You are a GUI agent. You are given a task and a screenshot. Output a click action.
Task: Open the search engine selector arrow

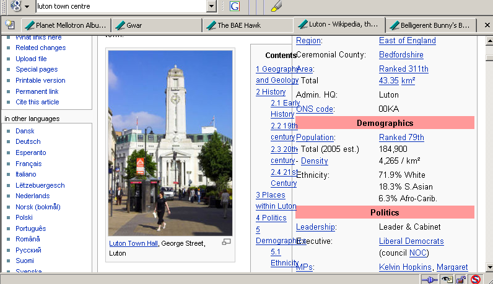click(x=27, y=7)
